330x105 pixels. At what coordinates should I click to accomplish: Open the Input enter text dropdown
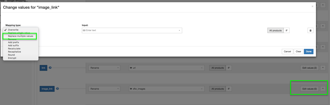pyautogui.click(x=132, y=30)
